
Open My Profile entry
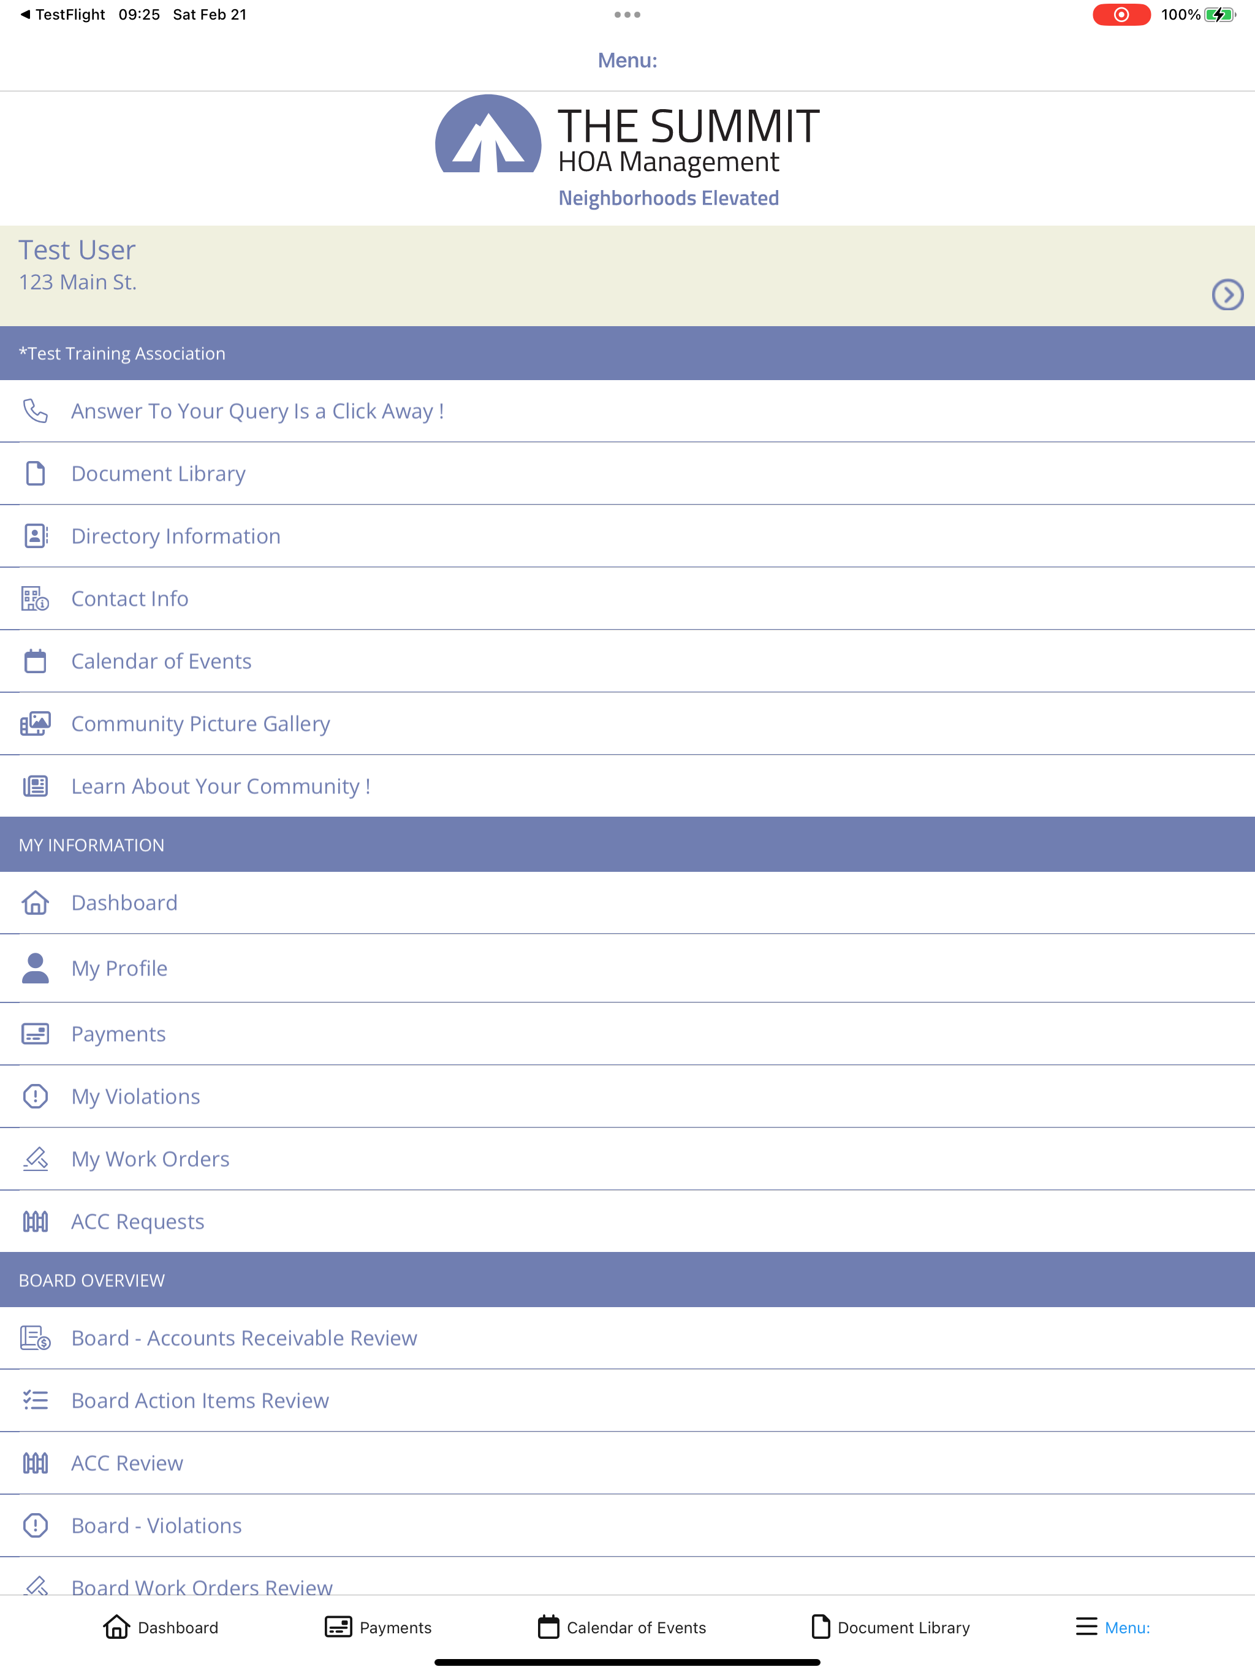[x=627, y=969]
